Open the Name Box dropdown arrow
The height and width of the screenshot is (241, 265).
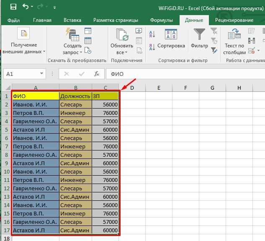click(x=41, y=73)
